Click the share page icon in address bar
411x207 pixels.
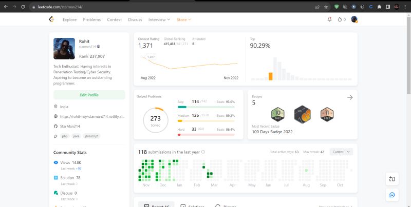[x=317, y=7]
